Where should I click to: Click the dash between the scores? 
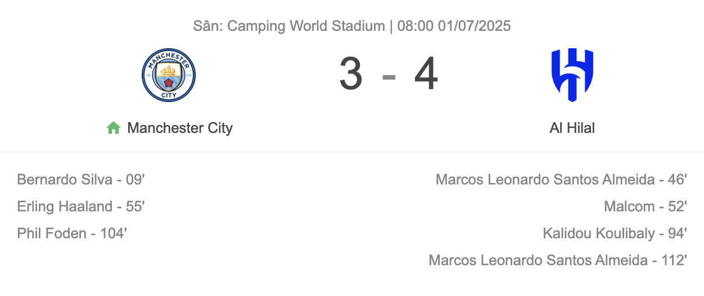[x=389, y=77]
